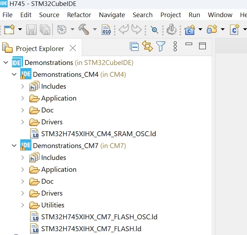247x235 pixels.
Task: Open the new source folder dropdown arrow
Action: [x=223, y=29]
